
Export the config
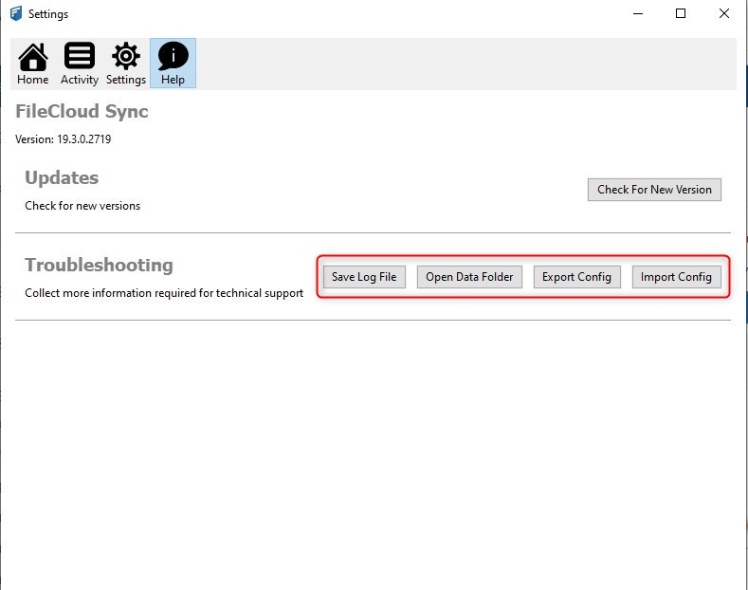click(576, 277)
